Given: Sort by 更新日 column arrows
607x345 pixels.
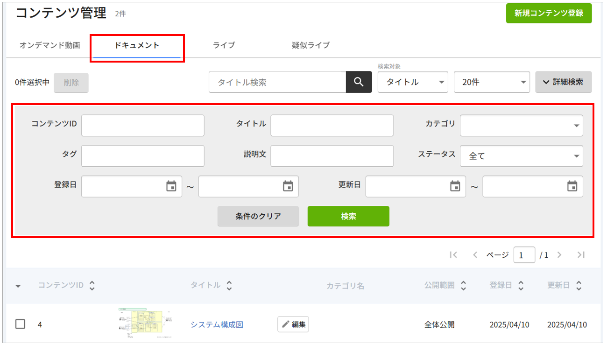Looking at the screenshot, I should 579,286.
